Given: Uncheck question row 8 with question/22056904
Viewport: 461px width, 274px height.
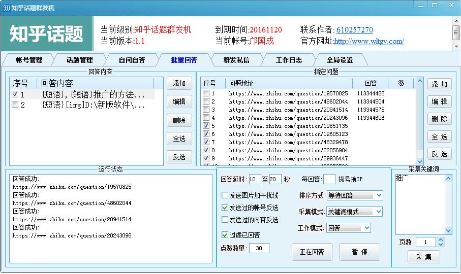Looking at the screenshot, I should [x=206, y=150].
